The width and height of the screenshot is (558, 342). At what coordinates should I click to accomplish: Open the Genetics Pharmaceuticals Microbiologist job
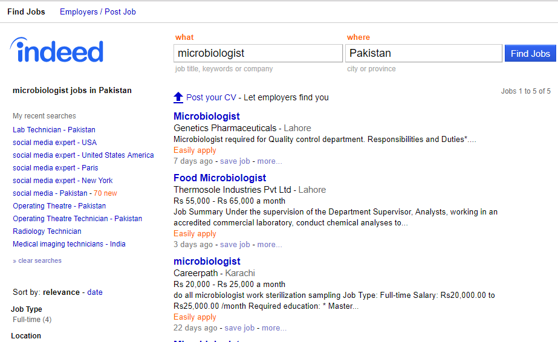(x=207, y=116)
